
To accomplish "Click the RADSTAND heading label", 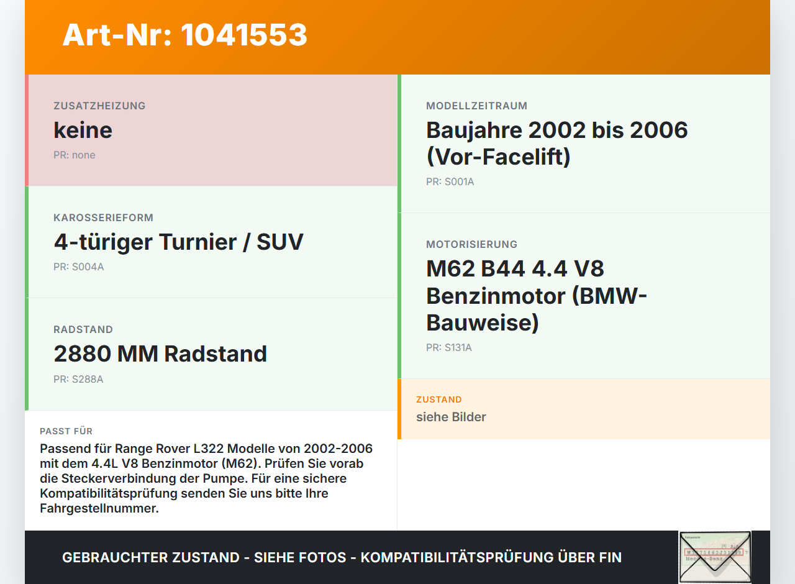I will click(83, 329).
